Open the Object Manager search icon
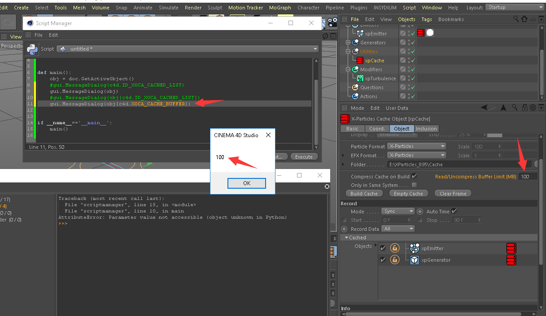This screenshot has height=316, width=546. point(516,19)
